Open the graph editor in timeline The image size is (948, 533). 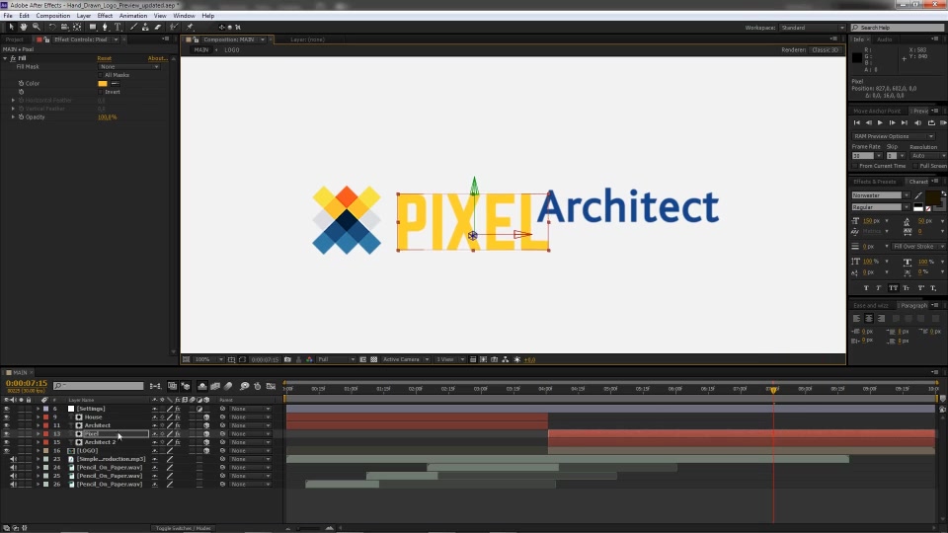pyautogui.click(x=271, y=386)
